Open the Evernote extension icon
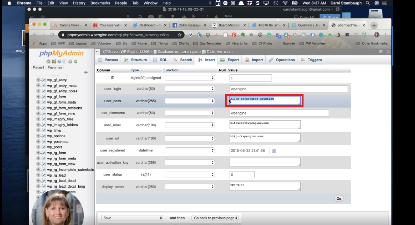 pos(242,35)
